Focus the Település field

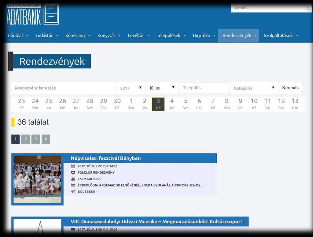click(x=204, y=88)
